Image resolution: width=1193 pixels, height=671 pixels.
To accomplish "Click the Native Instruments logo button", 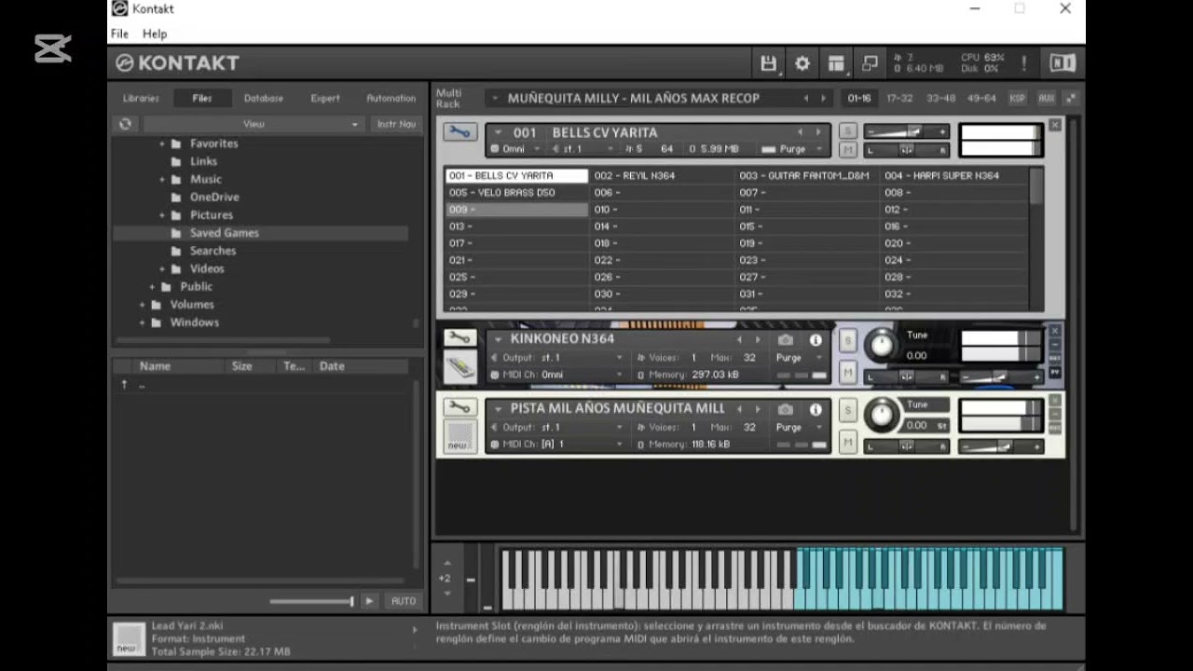I will (1063, 63).
